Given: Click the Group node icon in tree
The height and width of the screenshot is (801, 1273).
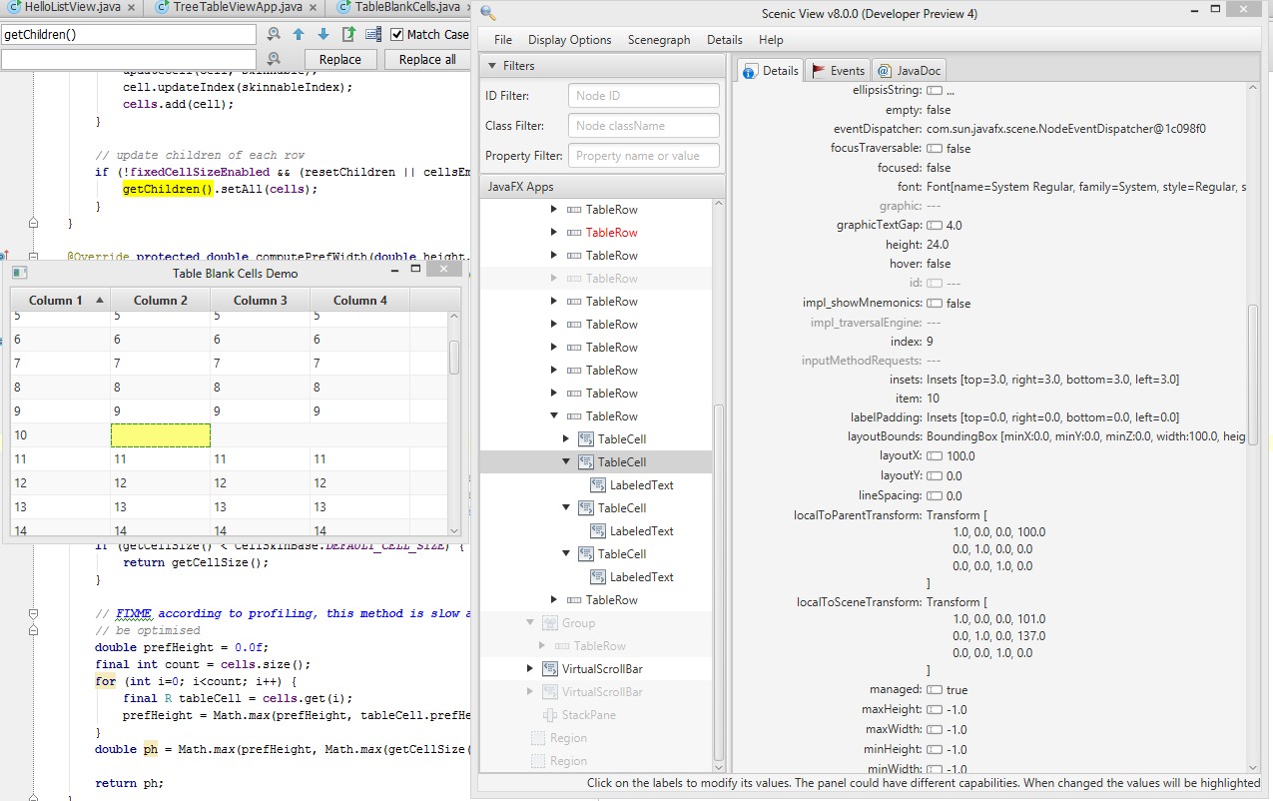Looking at the screenshot, I should point(550,623).
